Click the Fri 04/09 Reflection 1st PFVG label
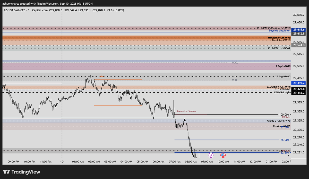 coord(274,28)
